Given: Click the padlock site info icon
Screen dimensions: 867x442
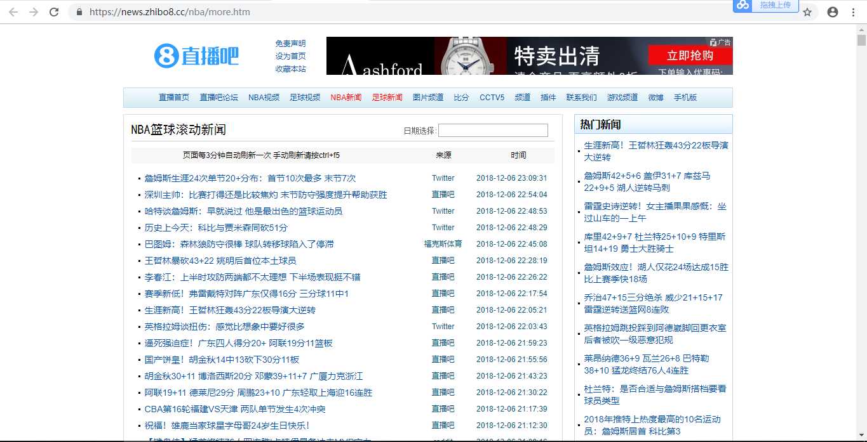Looking at the screenshot, I should coord(79,12).
